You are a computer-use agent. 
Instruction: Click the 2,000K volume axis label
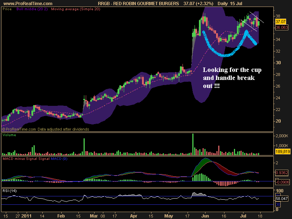282,136
